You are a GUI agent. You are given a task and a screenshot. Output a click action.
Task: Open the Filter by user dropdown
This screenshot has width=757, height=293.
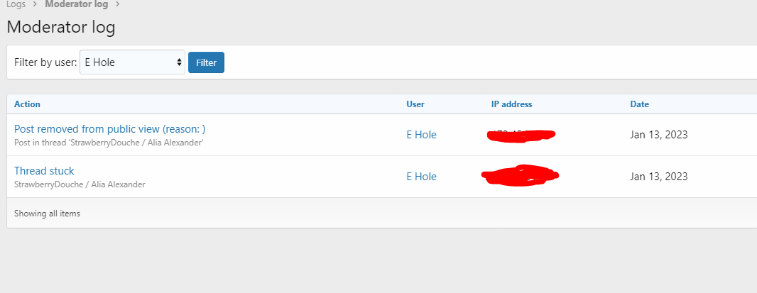132,62
